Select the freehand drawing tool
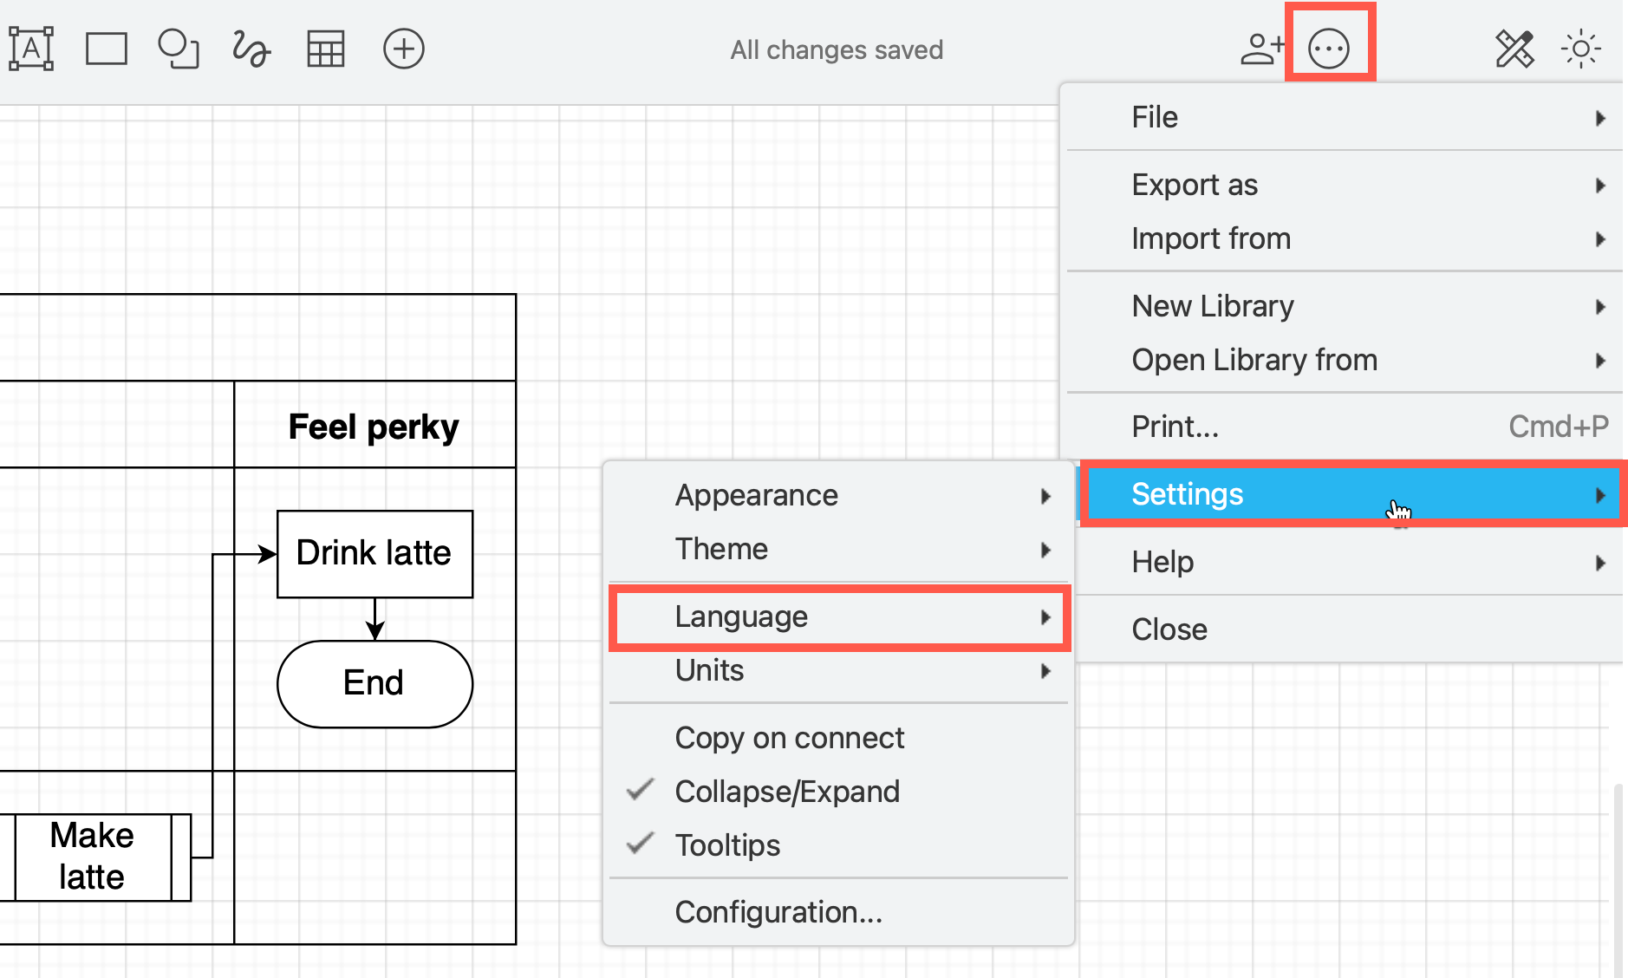Image resolution: width=1628 pixels, height=978 pixels. (x=250, y=49)
